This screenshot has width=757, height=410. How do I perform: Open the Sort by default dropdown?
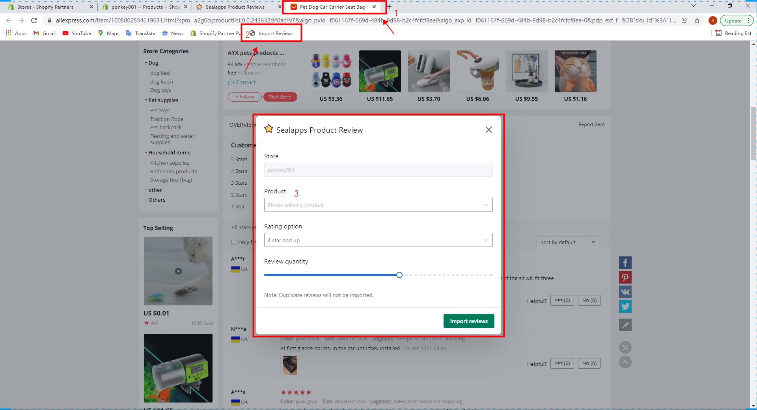point(567,242)
